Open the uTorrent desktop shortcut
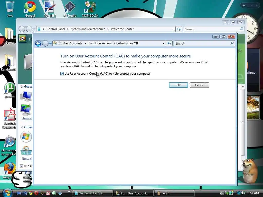 (10, 90)
